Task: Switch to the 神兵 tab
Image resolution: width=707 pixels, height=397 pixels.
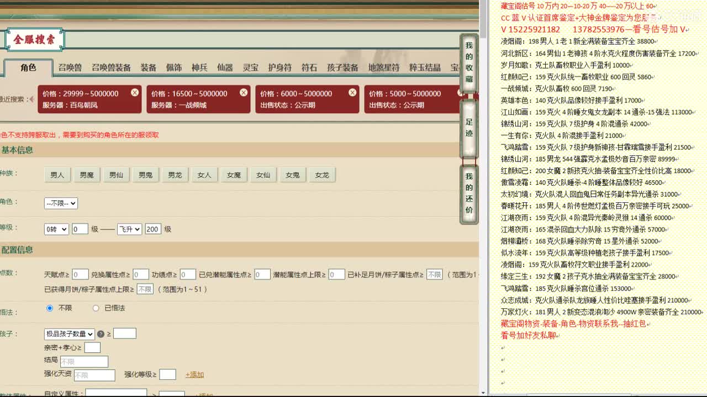Action: point(199,67)
